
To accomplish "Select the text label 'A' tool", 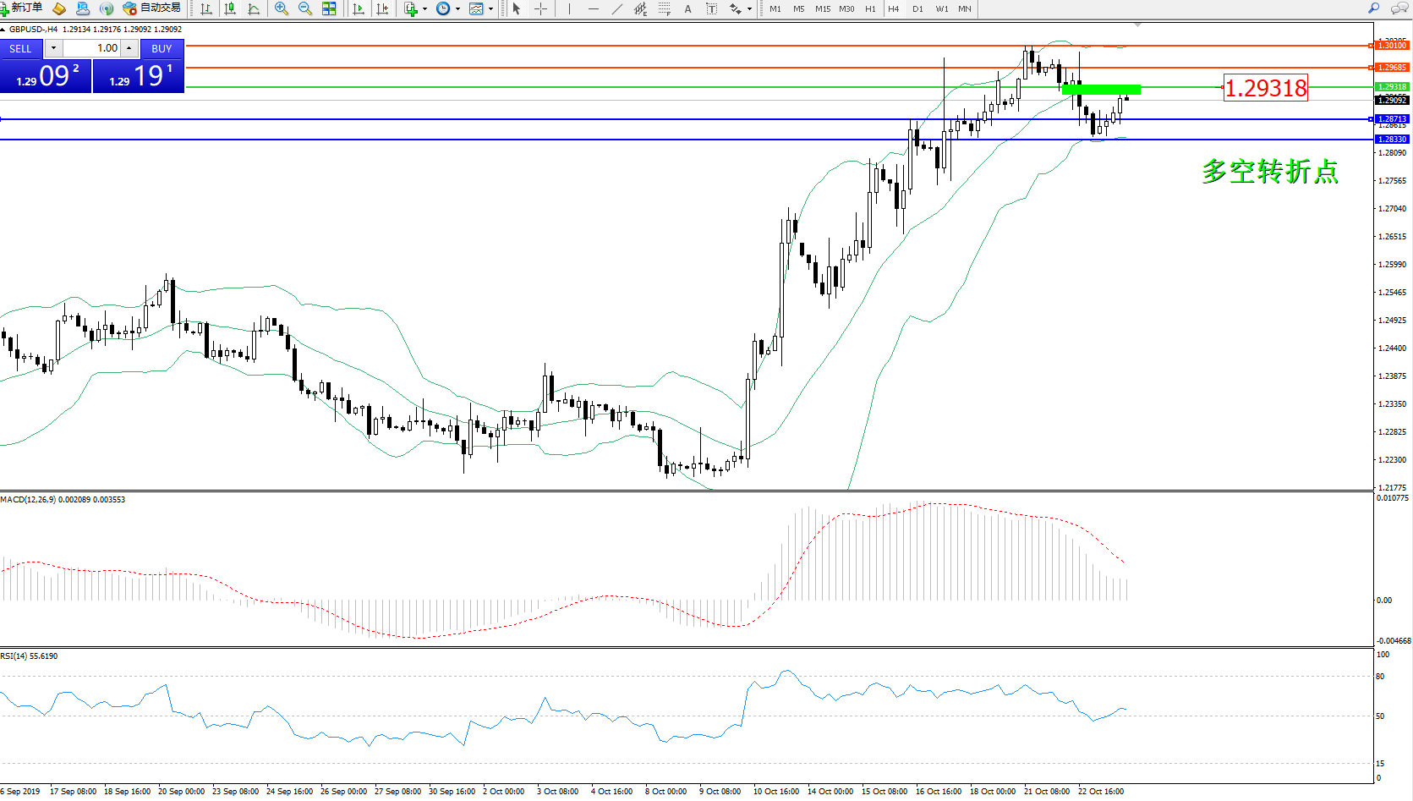I will (x=687, y=8).
